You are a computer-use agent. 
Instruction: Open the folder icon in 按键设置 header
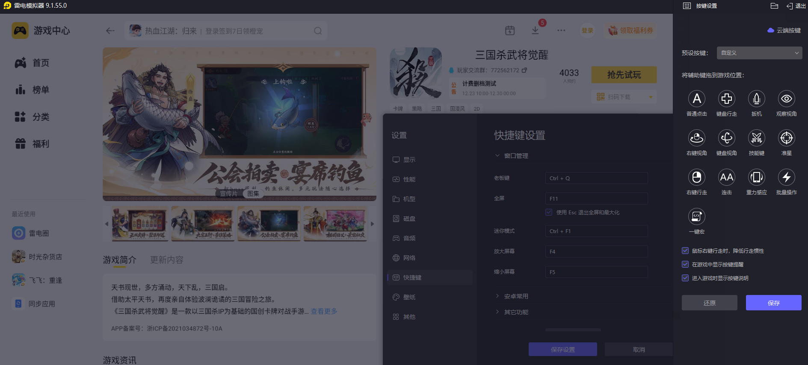click(774, 6)
